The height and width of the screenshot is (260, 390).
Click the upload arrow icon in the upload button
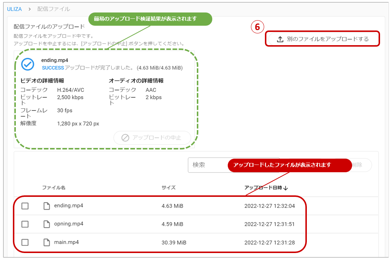[x=280, y=39]
